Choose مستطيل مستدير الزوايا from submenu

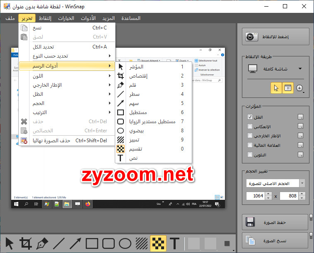[x=153, y=122]
